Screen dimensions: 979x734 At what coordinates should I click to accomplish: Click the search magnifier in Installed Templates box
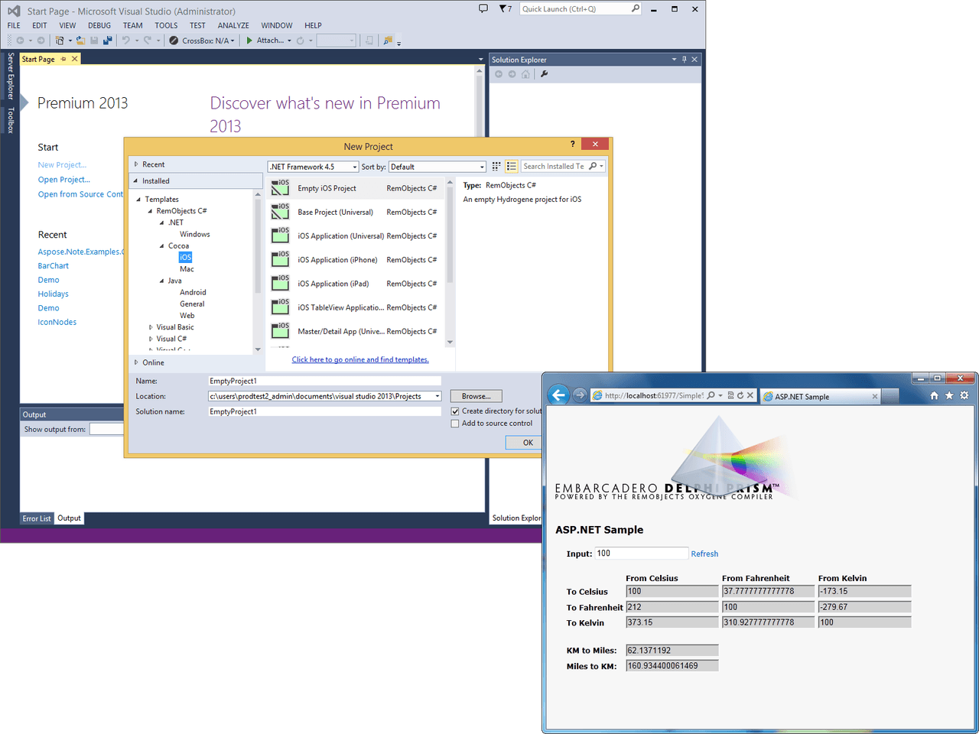pyautogui.click(x=593, y=166)
